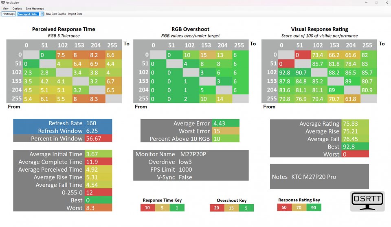The image size is (391, 227).
Task: Minimize the ResultsView window
Action: pyautogui.click(x=366, y=2)
